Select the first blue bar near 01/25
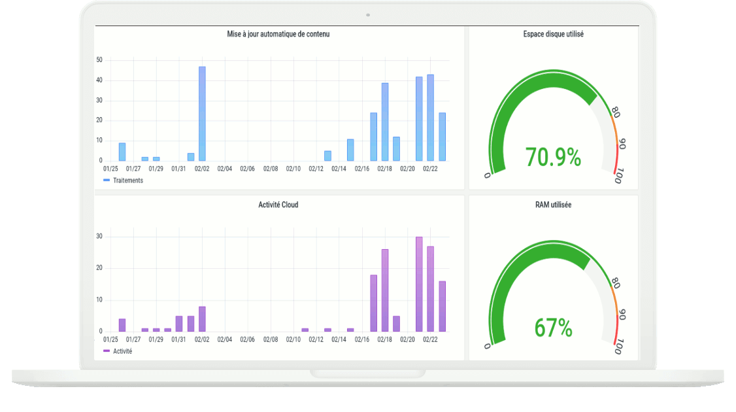This screenshot has width=736, height=412. pyautogui.click(x=122, y=152)
